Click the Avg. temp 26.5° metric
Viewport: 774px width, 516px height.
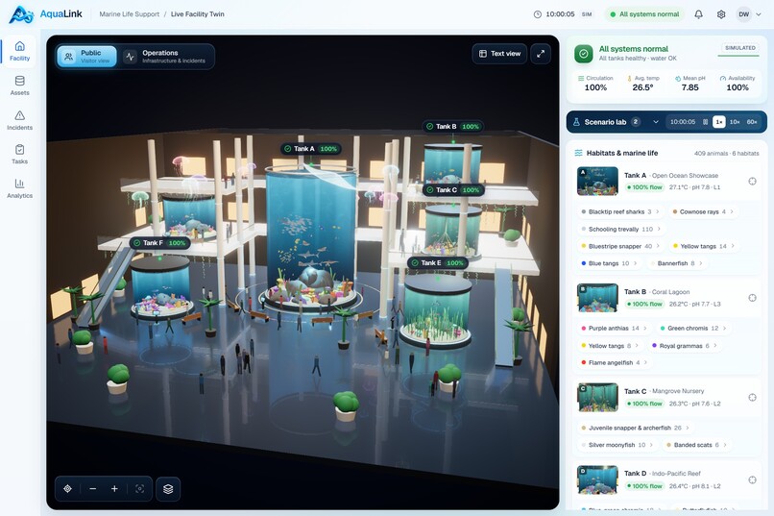coord(642,84)
